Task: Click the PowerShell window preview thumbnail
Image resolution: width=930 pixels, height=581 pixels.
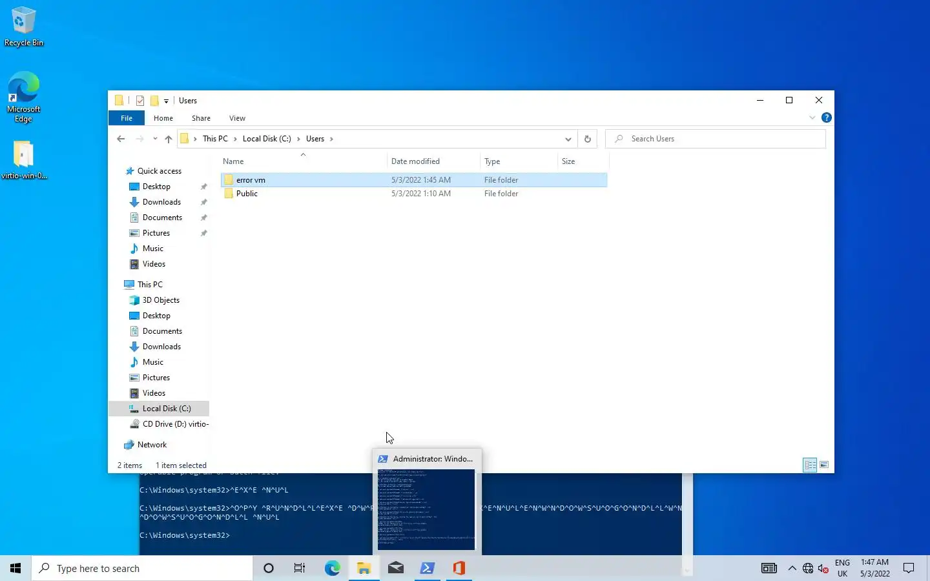Action: pos(426,509)
